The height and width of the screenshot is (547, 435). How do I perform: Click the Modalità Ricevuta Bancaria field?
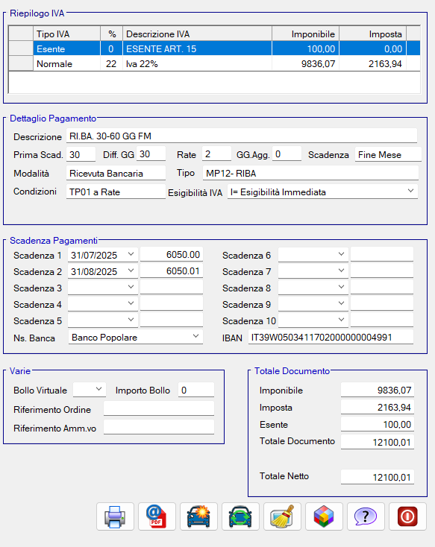(x=116, y=173)
